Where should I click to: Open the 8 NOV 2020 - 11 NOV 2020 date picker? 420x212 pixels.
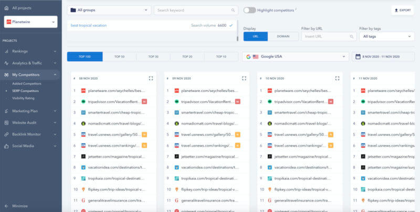click(x=383, y=57)
